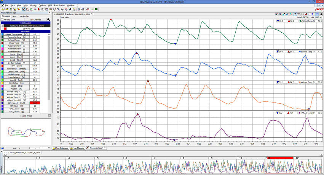Open graph settings wrench at top right
This screenshot has width=324, height=175.
[320, 13]
